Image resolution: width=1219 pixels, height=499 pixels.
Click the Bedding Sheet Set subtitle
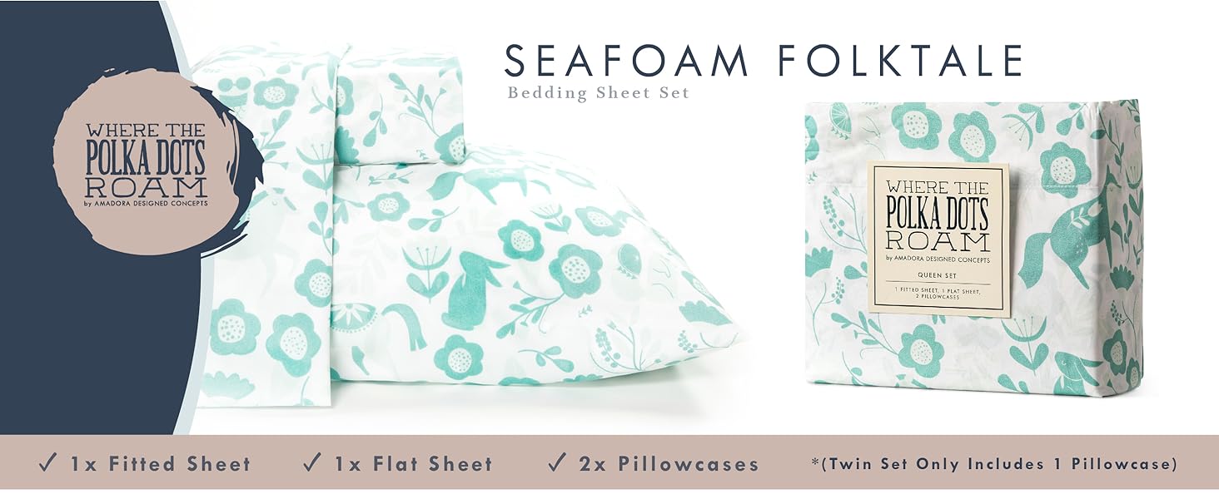599,92
